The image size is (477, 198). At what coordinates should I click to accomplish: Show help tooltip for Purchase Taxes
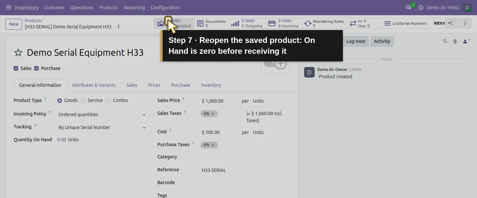coord(193,143)
